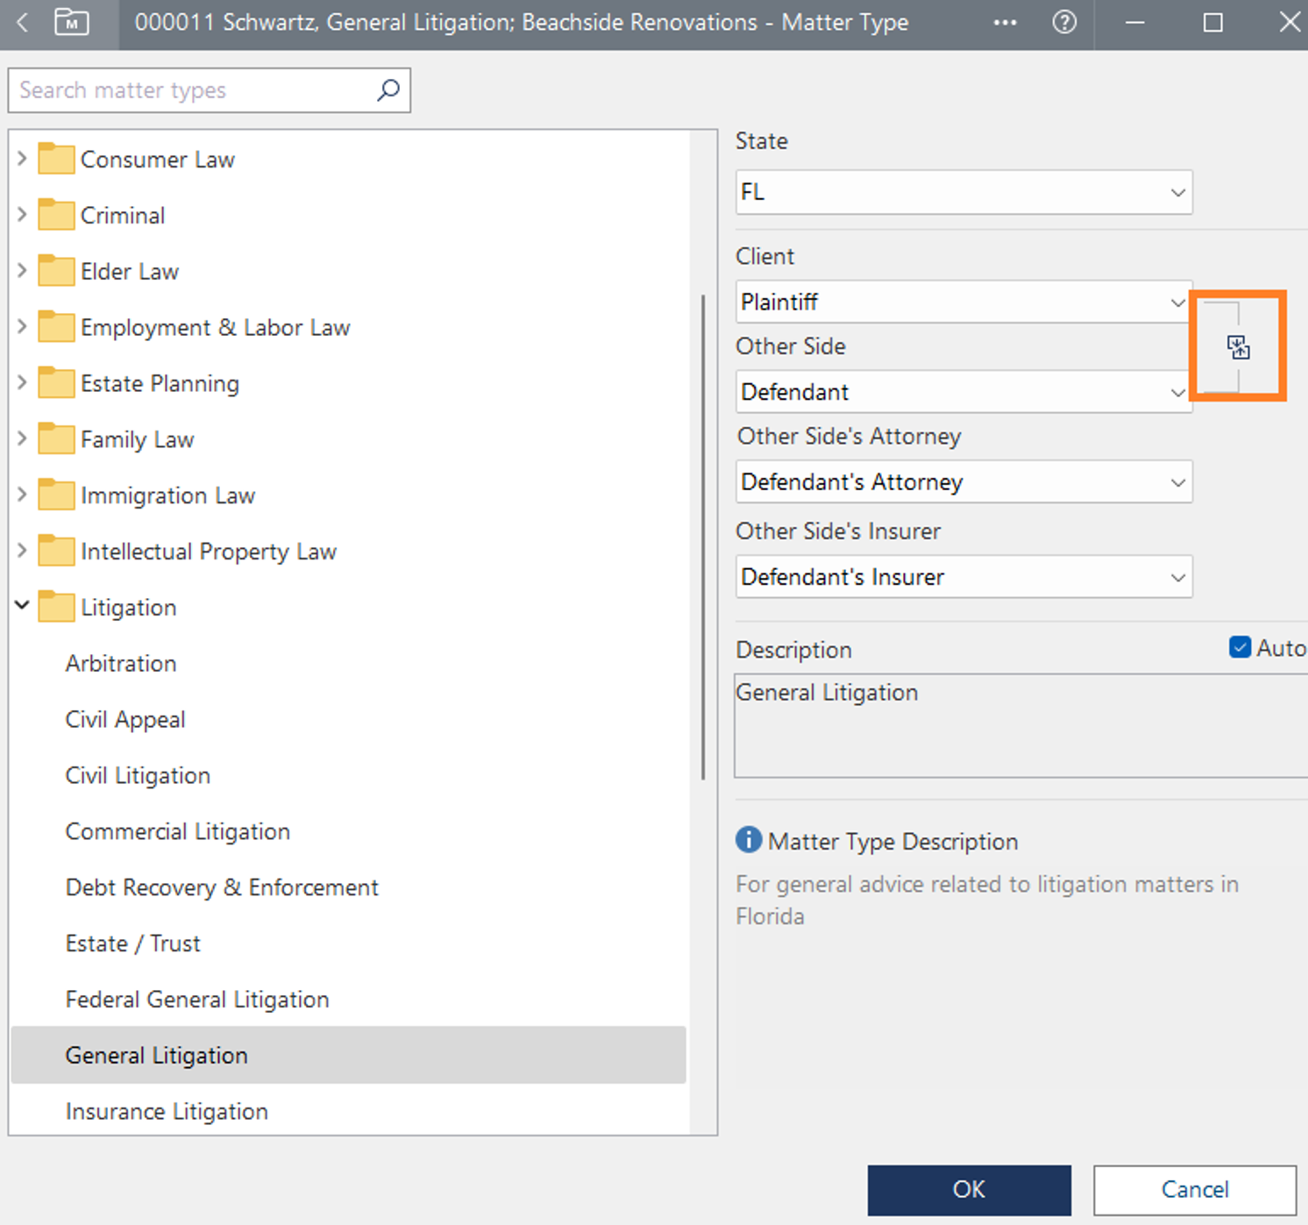Viewport: 1308px width, 1225px height.
Task: Open help via question mark icon
Action: pyautogui.click(x=1063, y=23)
